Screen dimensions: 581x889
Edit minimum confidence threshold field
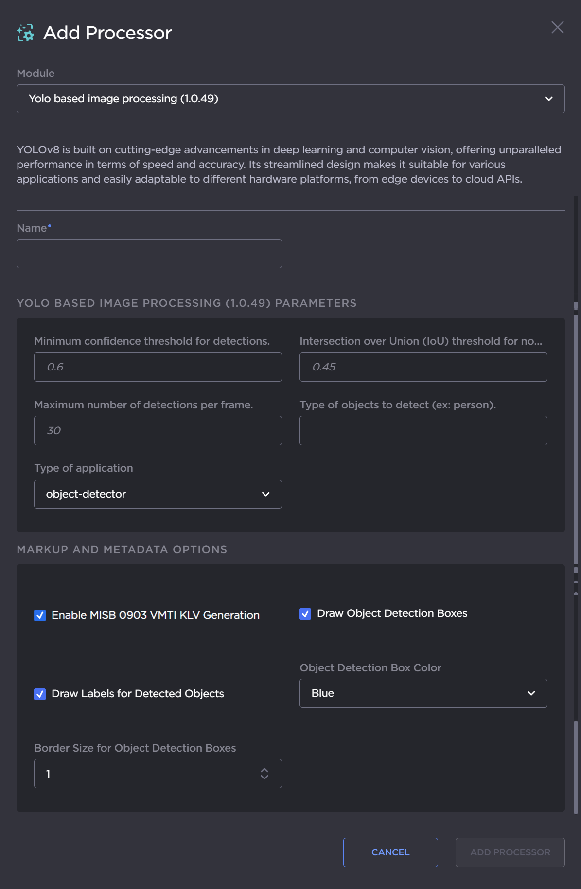(158, 367)
